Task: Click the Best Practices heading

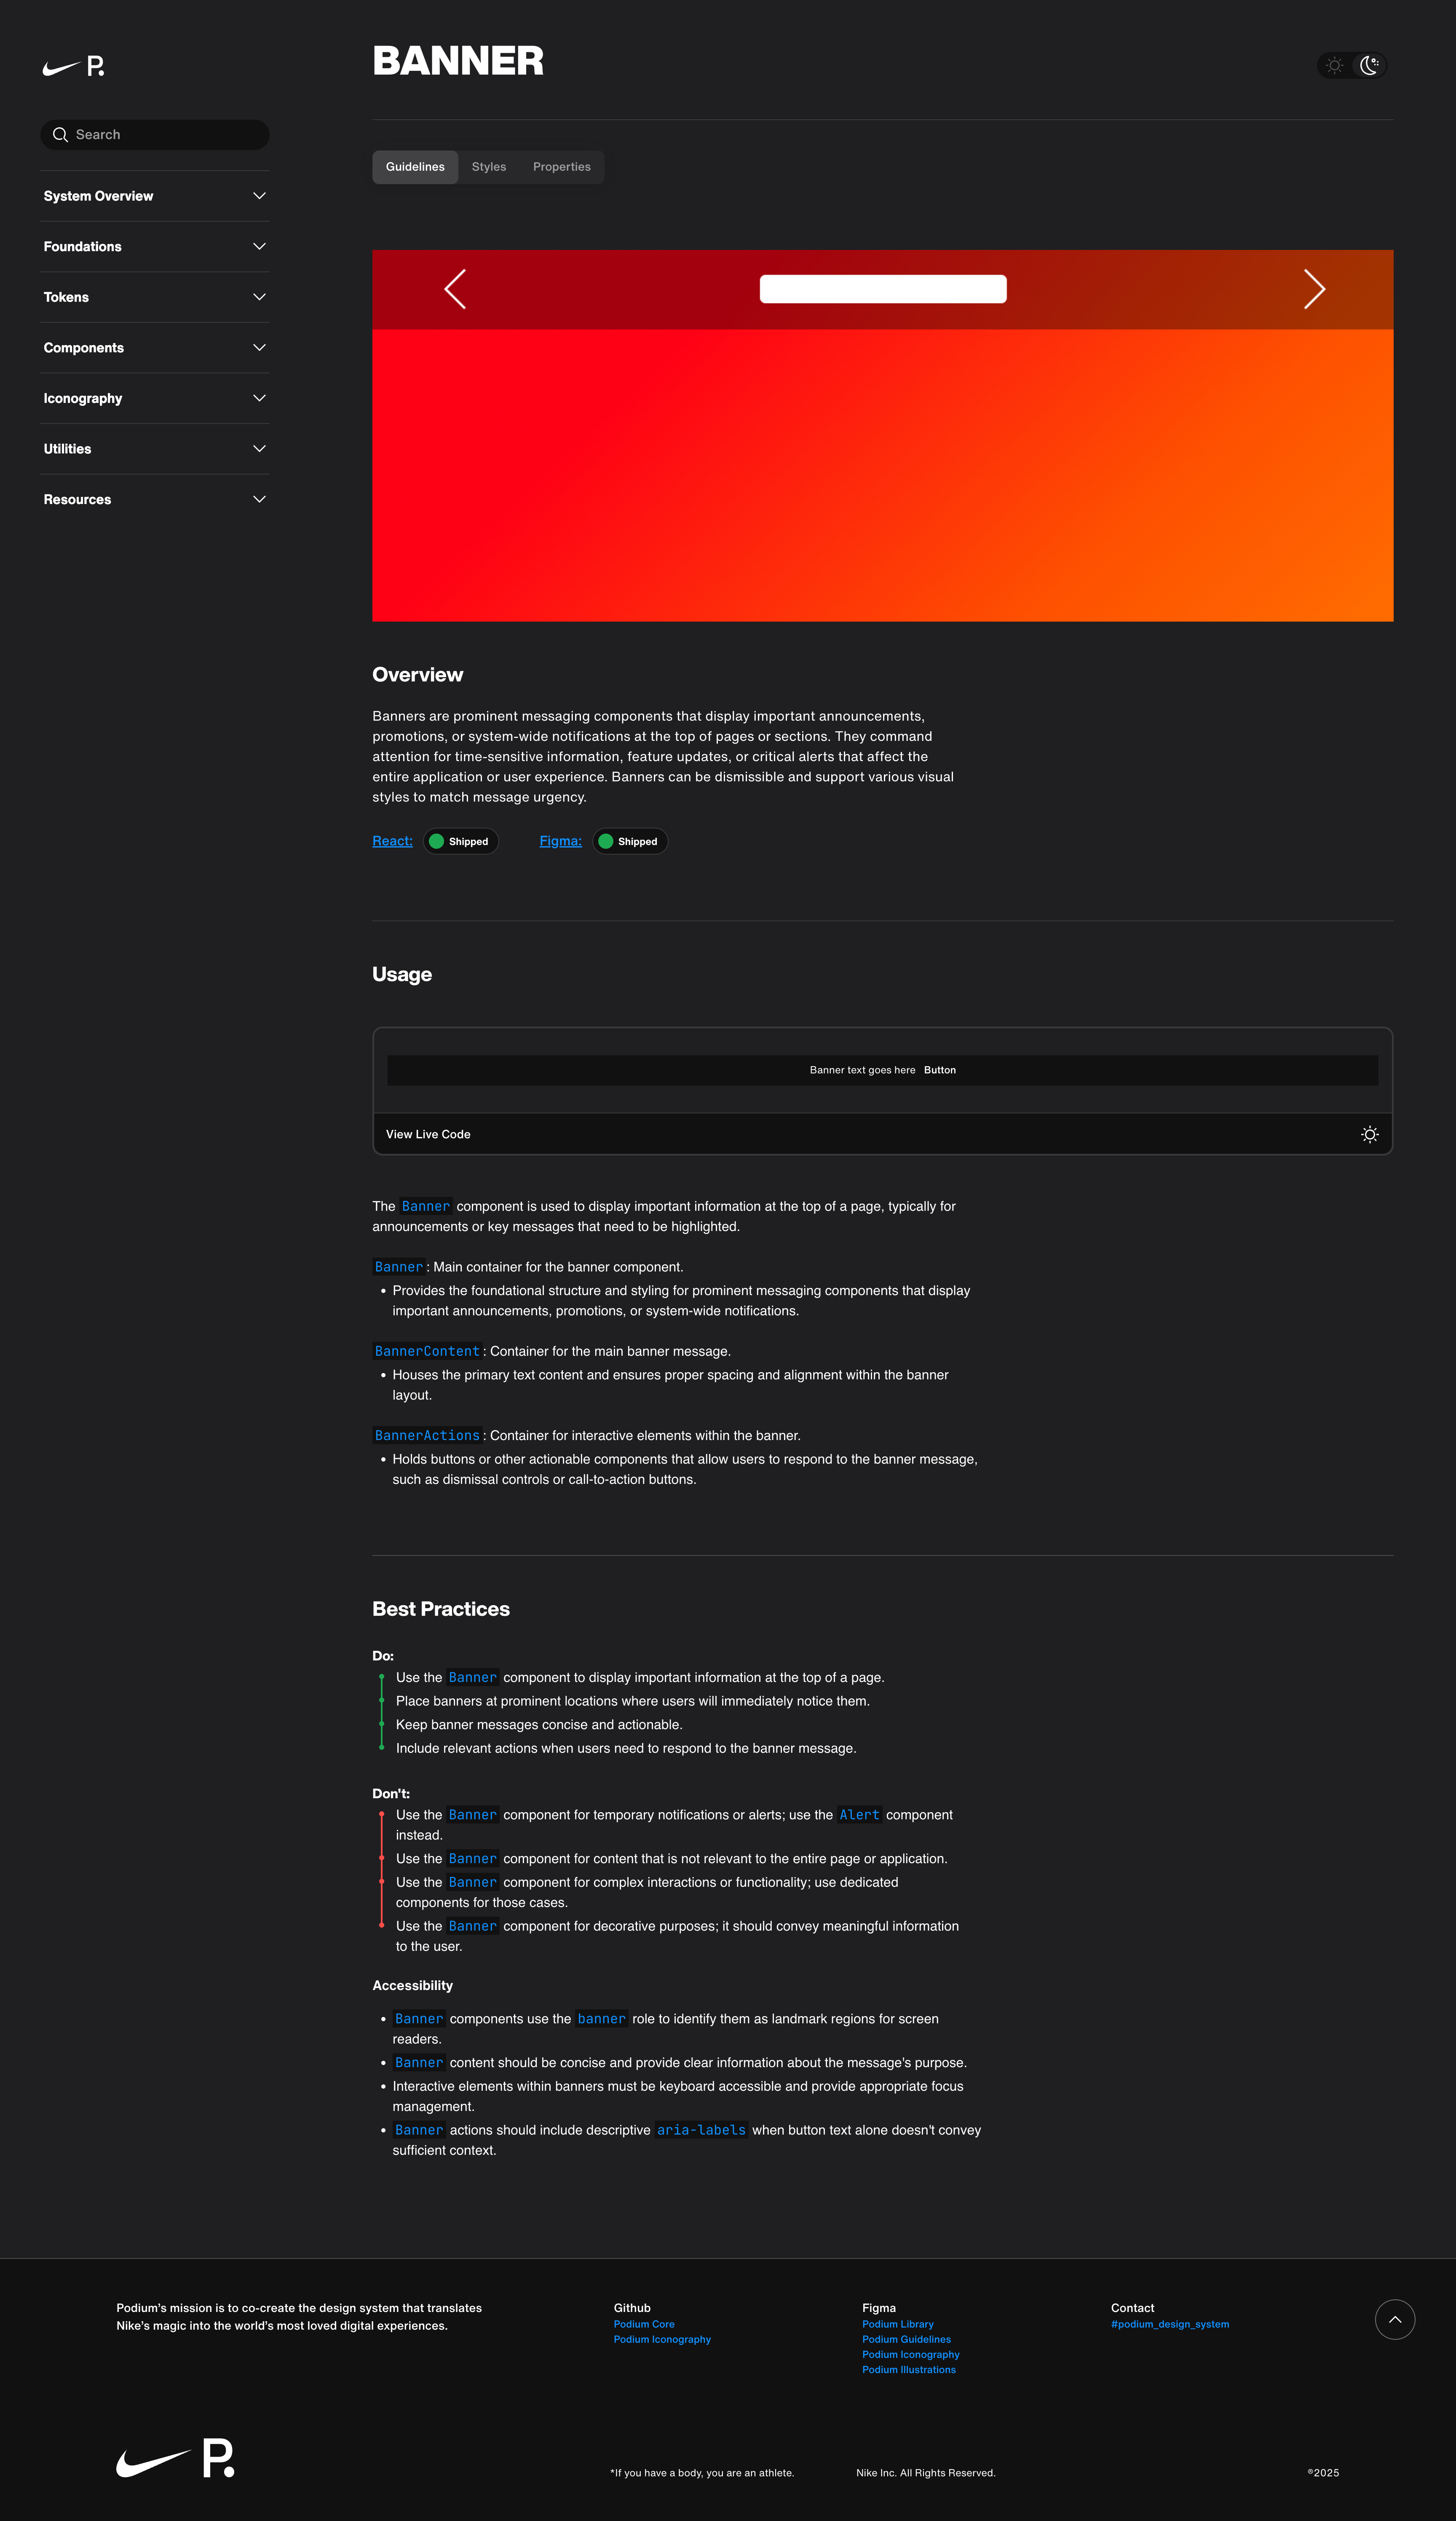Action: 441,1609
